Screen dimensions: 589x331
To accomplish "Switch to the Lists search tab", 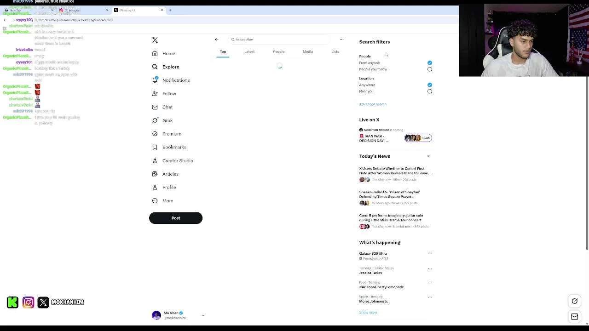I will (x=335, y=51).
